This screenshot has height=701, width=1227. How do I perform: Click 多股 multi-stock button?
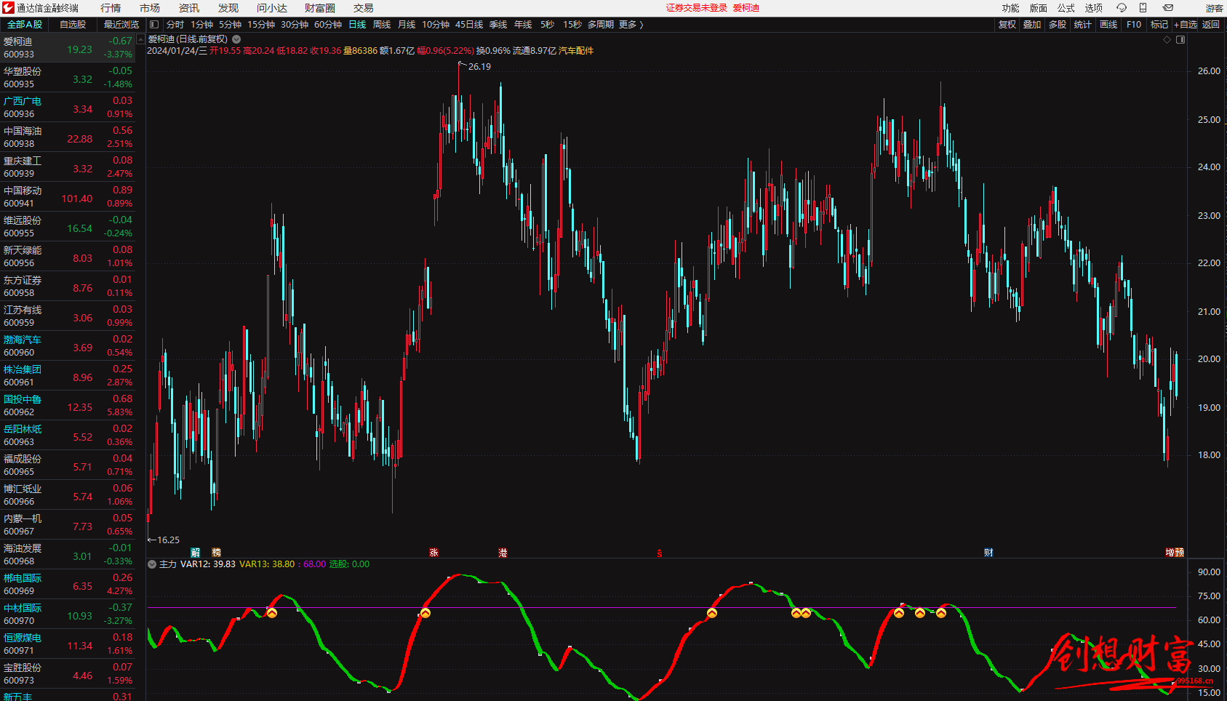(1058, 25)
